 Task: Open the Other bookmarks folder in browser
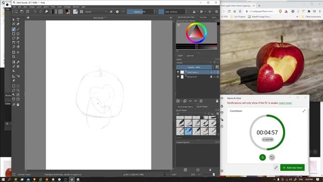[x=311, y=17]
